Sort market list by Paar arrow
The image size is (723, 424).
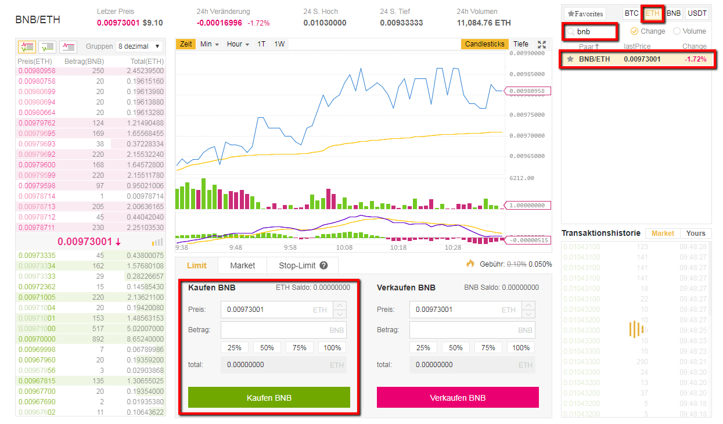tap(596, 46)
